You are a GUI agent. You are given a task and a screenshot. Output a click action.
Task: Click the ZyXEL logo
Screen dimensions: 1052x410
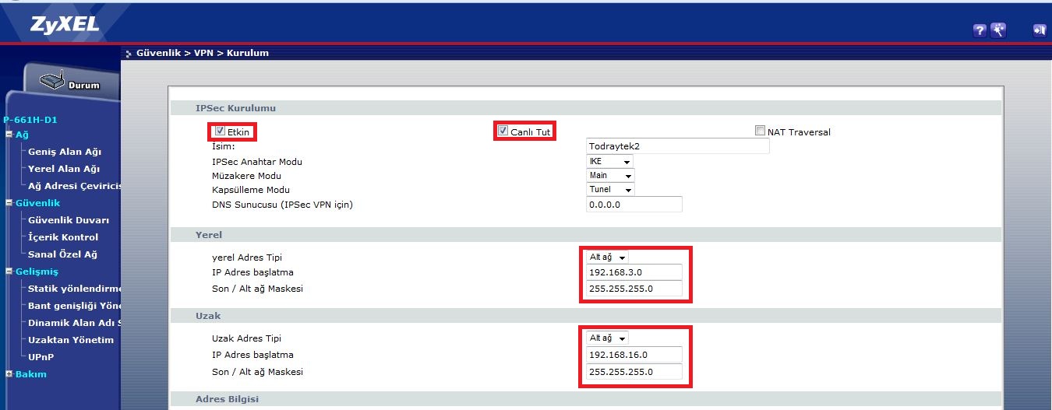[65, 26]
